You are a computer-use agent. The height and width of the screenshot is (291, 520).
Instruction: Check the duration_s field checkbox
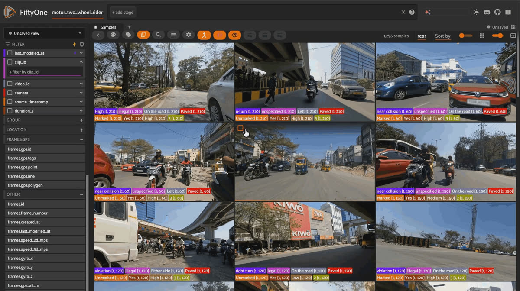(x=10, y=111)
